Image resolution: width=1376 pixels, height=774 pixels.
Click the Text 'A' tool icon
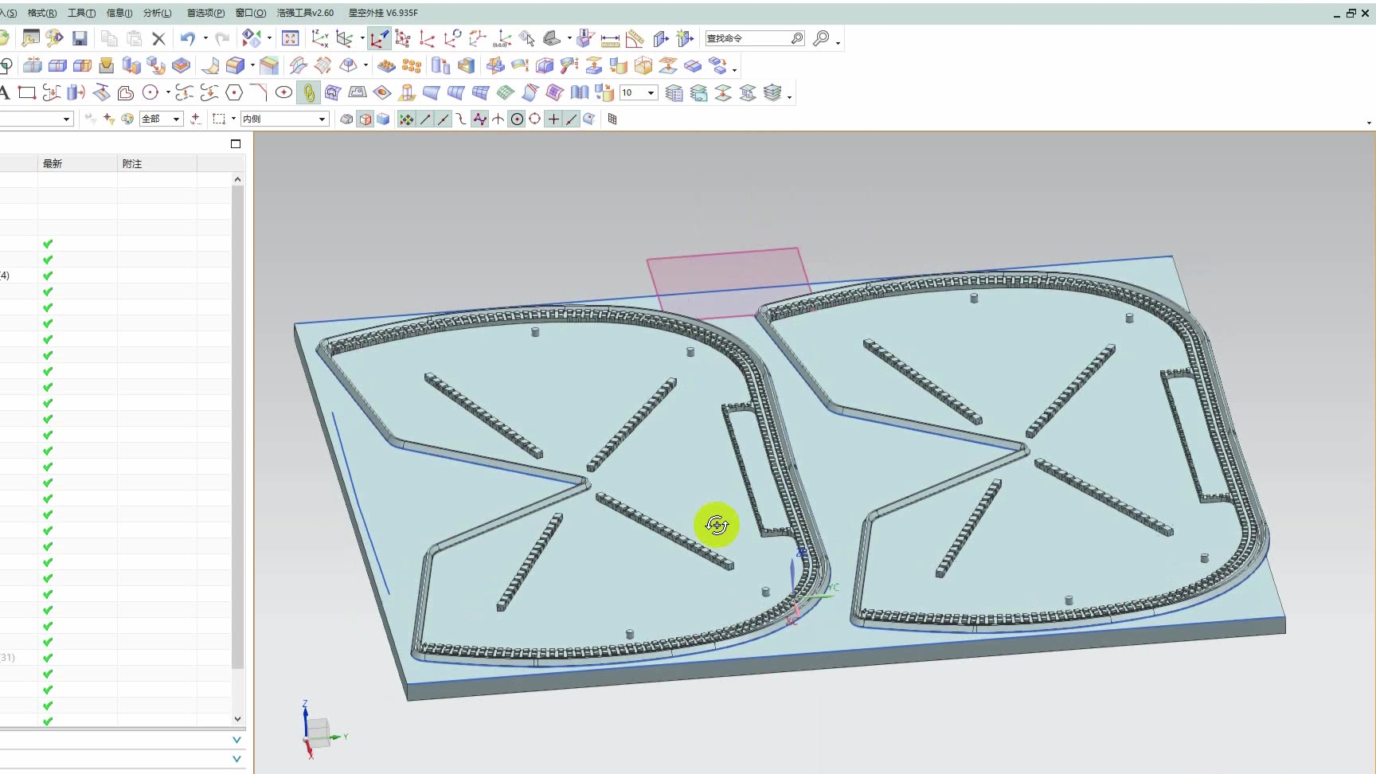click(x=4, y=93)
